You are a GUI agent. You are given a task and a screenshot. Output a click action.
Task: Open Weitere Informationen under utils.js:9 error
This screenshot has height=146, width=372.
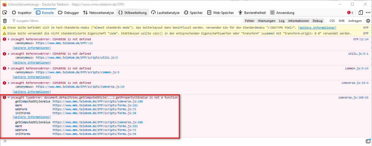coord(32,62)
